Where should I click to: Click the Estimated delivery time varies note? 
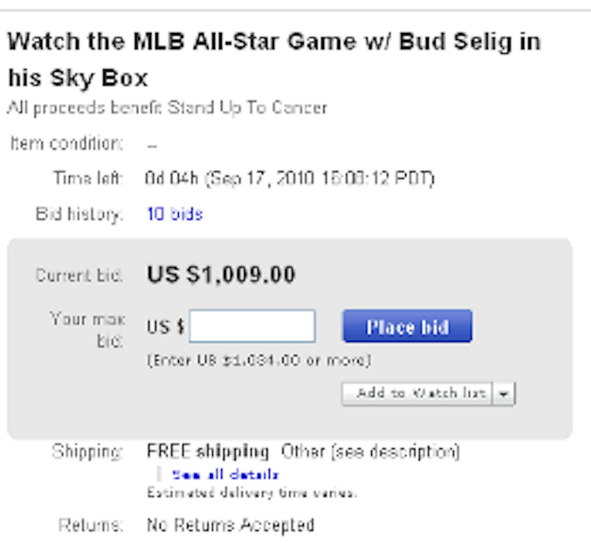coord(252,493)
